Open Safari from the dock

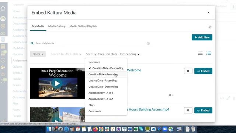(66, 129)
